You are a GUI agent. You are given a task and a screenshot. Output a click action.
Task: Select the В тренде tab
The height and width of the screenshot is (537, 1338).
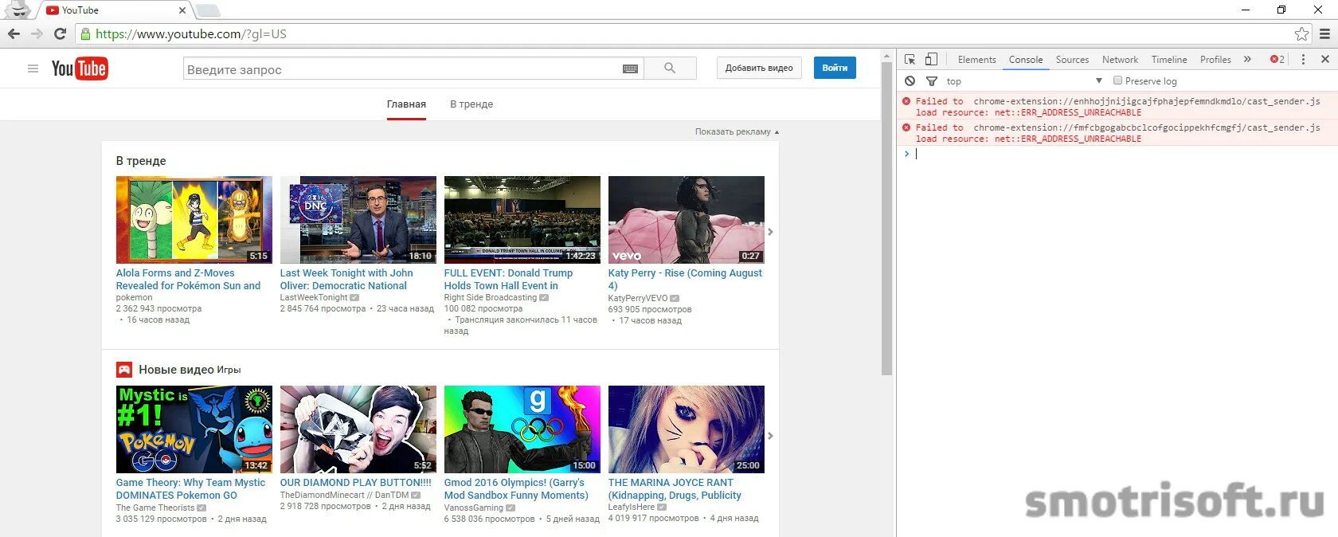point(471,104)
